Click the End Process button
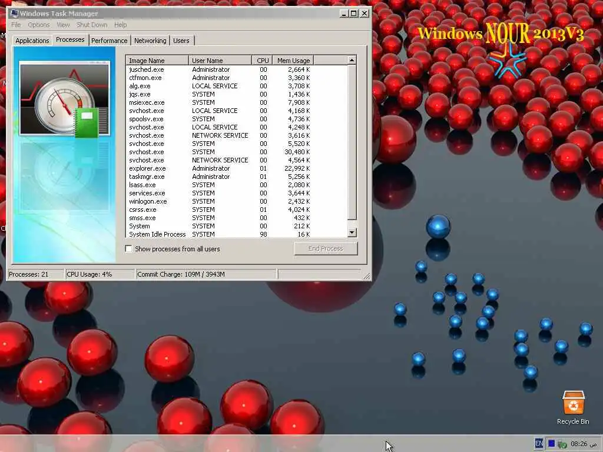The height and width of the screenshot is (452, 603). click(326, 248)
